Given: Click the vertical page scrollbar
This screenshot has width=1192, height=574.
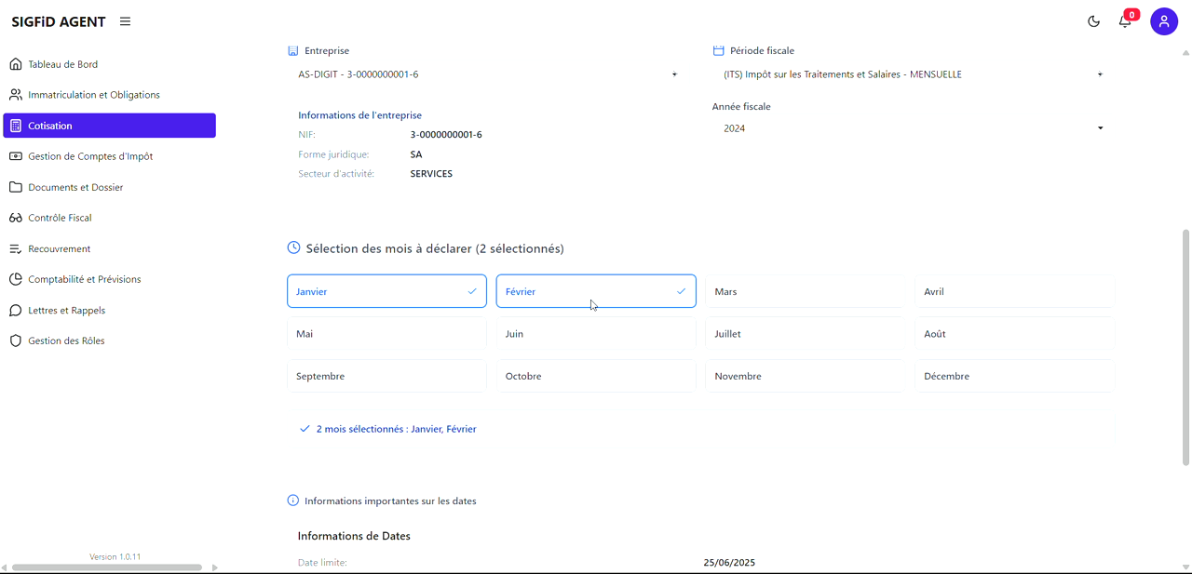Looking at the screenshot, I should 1185,346.
